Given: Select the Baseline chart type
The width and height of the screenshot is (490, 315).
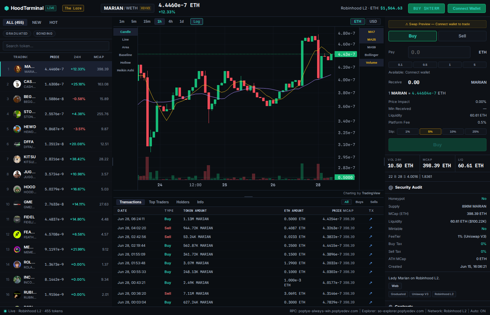Looking at the screenshot, I should coord(125,55).
